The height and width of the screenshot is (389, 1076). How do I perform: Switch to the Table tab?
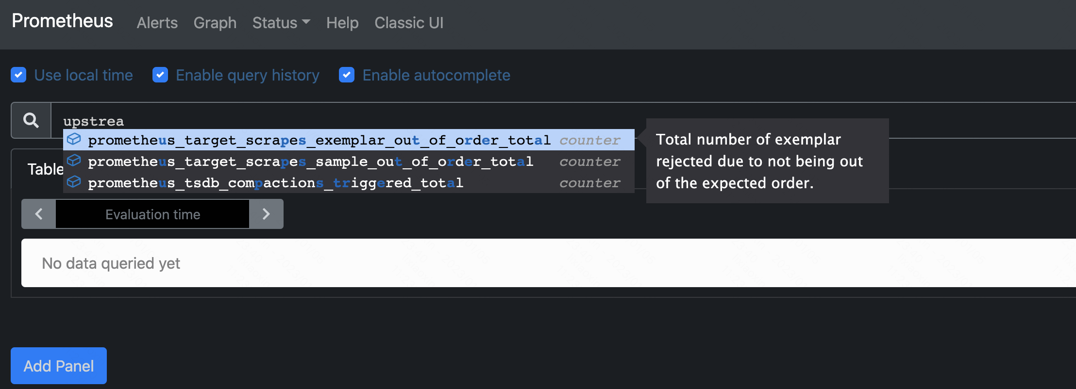pos(45,169)
